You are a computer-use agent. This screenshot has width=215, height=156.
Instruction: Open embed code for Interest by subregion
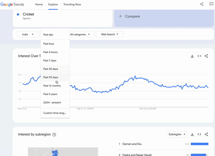pos(199,134)
